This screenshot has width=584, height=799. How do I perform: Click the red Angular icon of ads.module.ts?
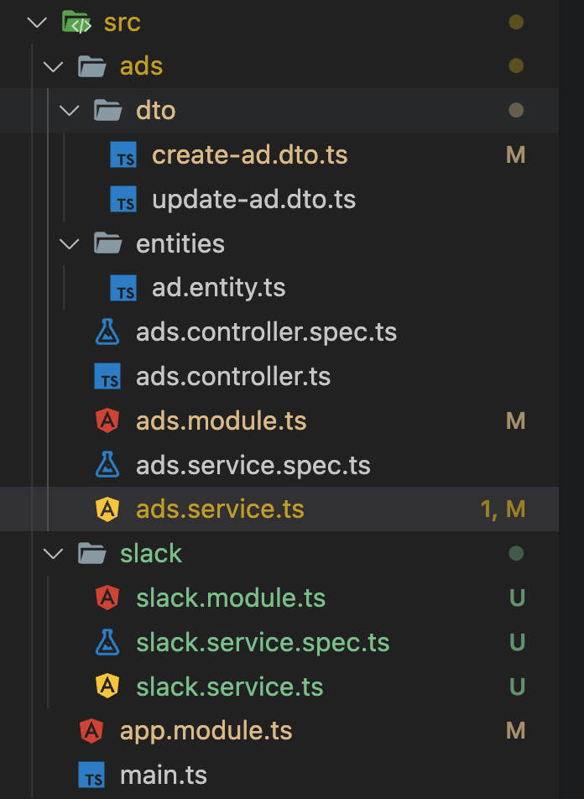click(108, 421)
